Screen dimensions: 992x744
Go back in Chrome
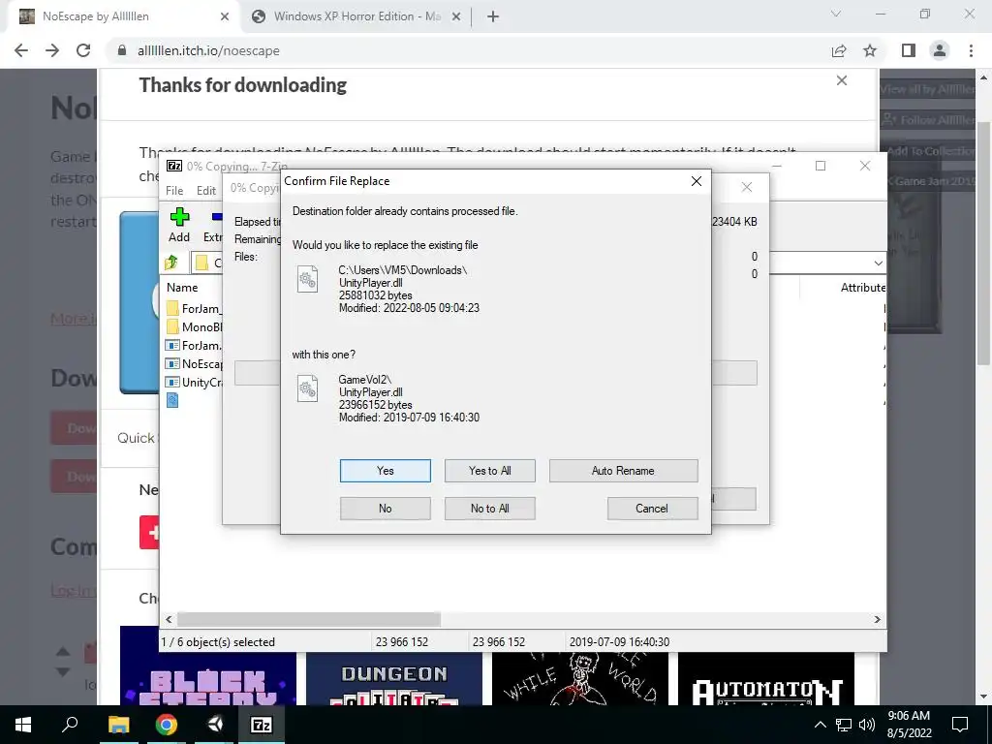21,50
